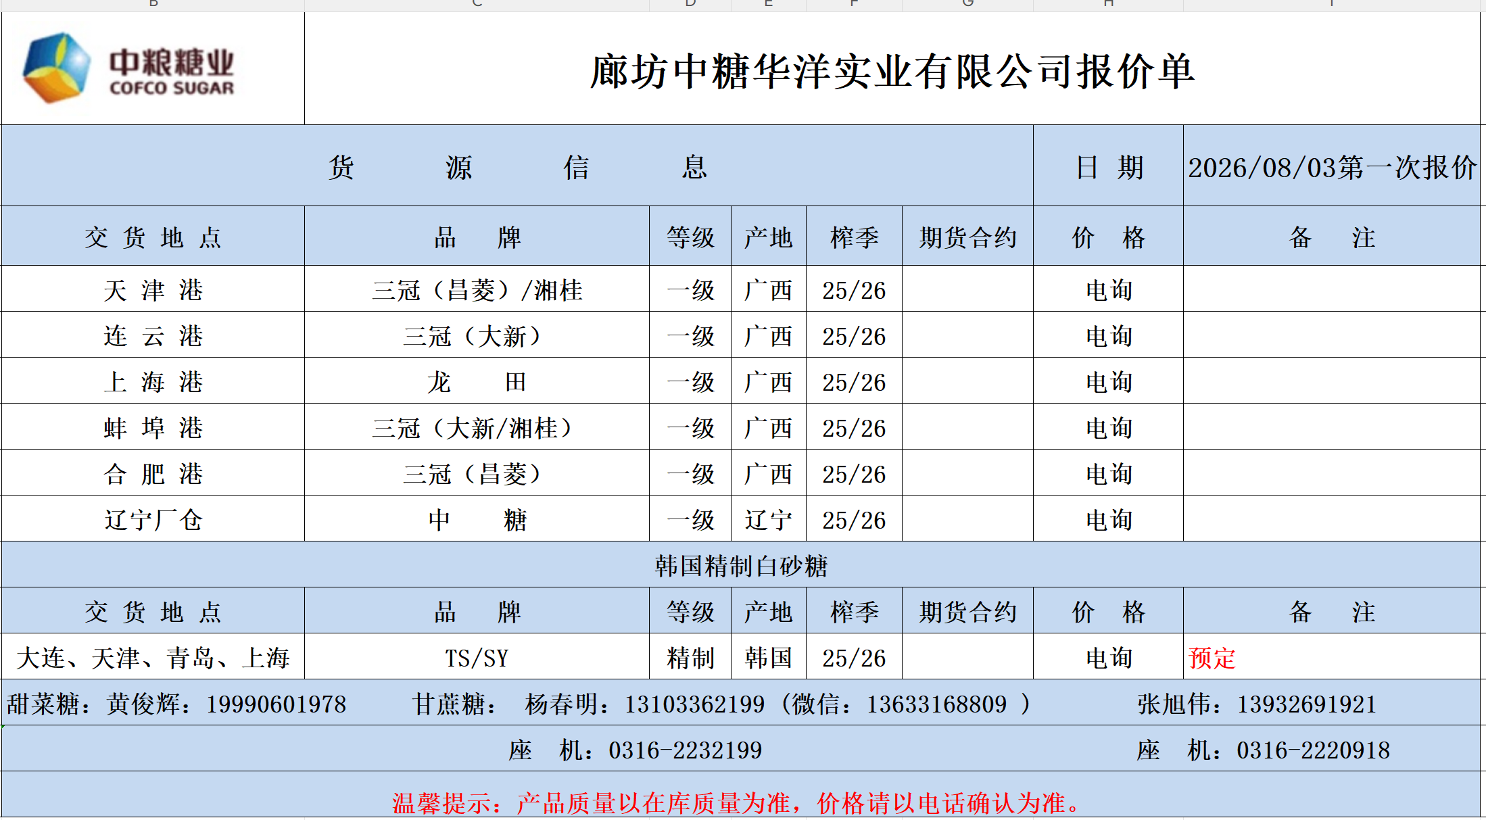Viewport: 1486px width, 820px height.
Task: Click the 辽宁厂仓 cell
Action: point(153,519)
